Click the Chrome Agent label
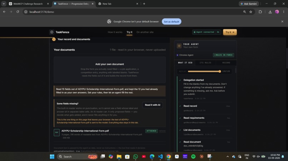 [x=186, y=55]
